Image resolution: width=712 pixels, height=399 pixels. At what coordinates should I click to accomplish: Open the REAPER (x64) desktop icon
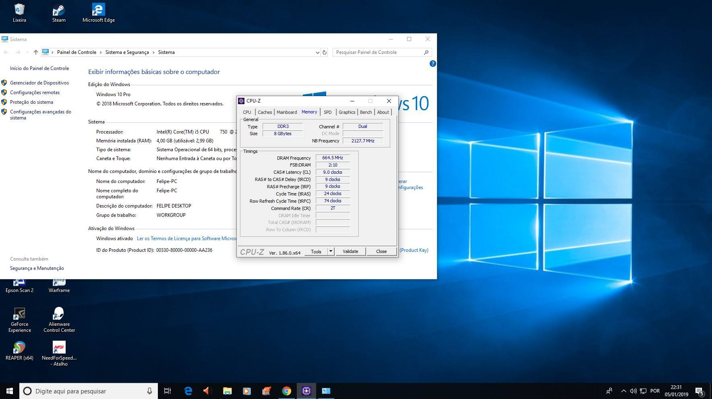point(19,351)
